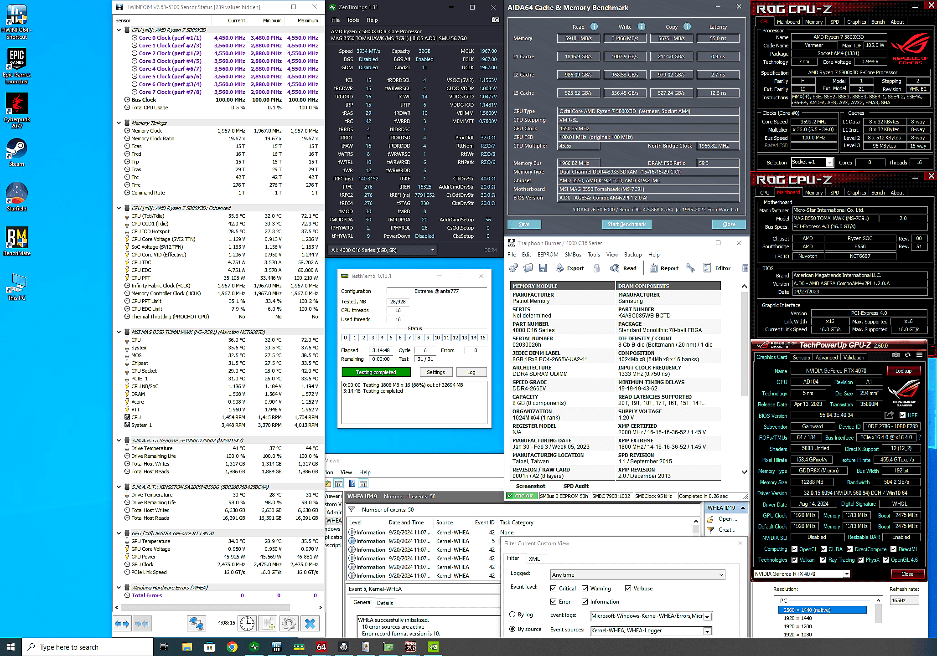Screen dimensions: 937x656
Task: Take ZenTimings screenshot with camera icon
Action: coord(495,20)
